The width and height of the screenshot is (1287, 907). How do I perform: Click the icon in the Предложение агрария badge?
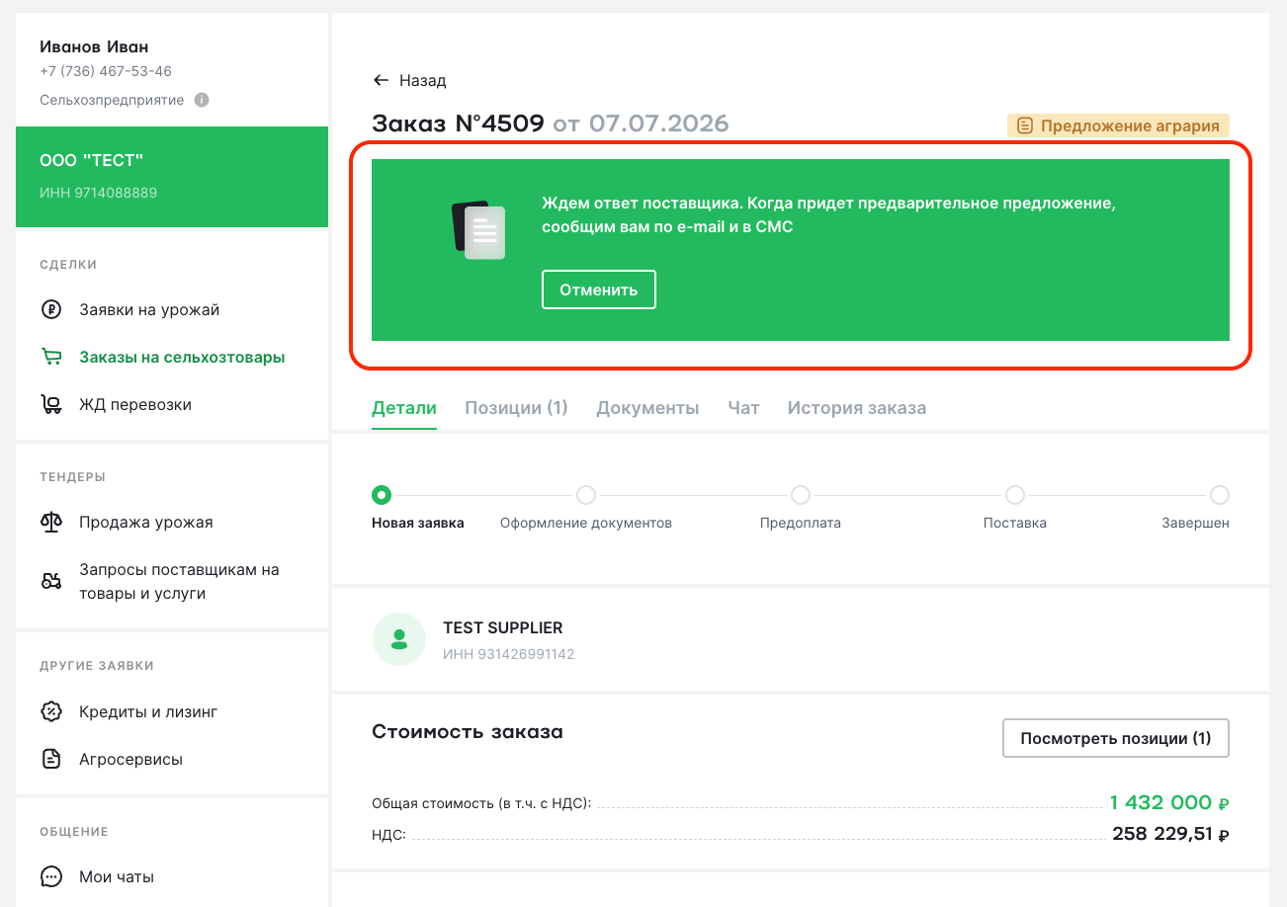1025,125
